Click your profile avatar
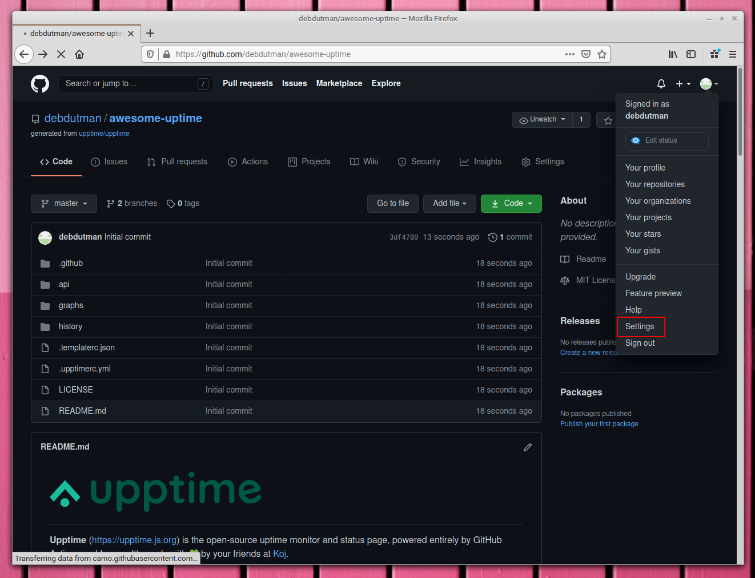 [705, 83]
